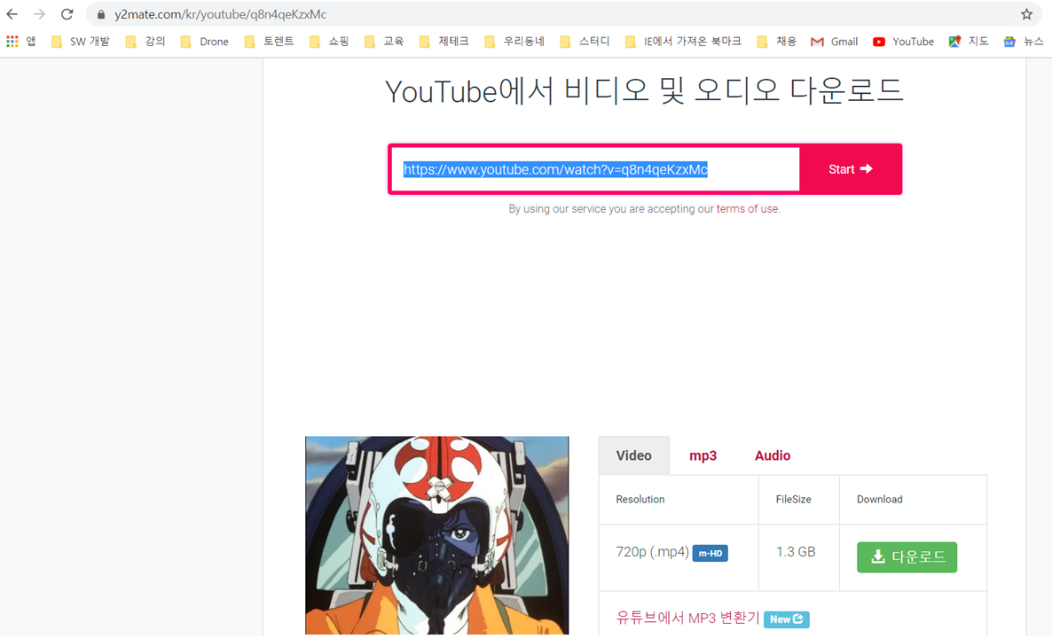The height and width of the screenshot is (638, 1052).
Task: Open the 우리동네 bookmark folder
Action: (x=514, y=42)
